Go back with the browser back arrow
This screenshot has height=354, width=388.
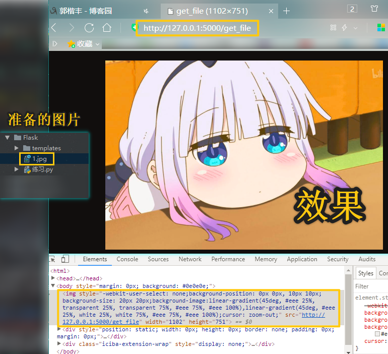[54, 28]
